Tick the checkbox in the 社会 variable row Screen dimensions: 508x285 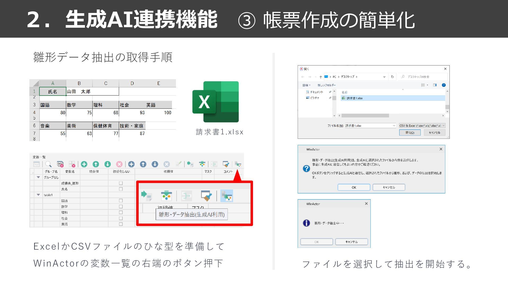[121, 218]
